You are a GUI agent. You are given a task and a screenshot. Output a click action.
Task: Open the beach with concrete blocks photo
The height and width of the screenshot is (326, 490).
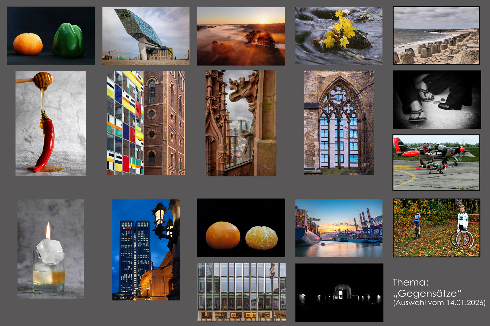point(436,35)
